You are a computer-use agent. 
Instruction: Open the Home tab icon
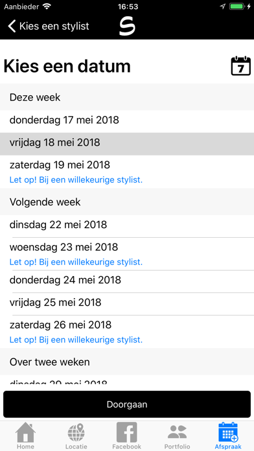click(25, 432)
